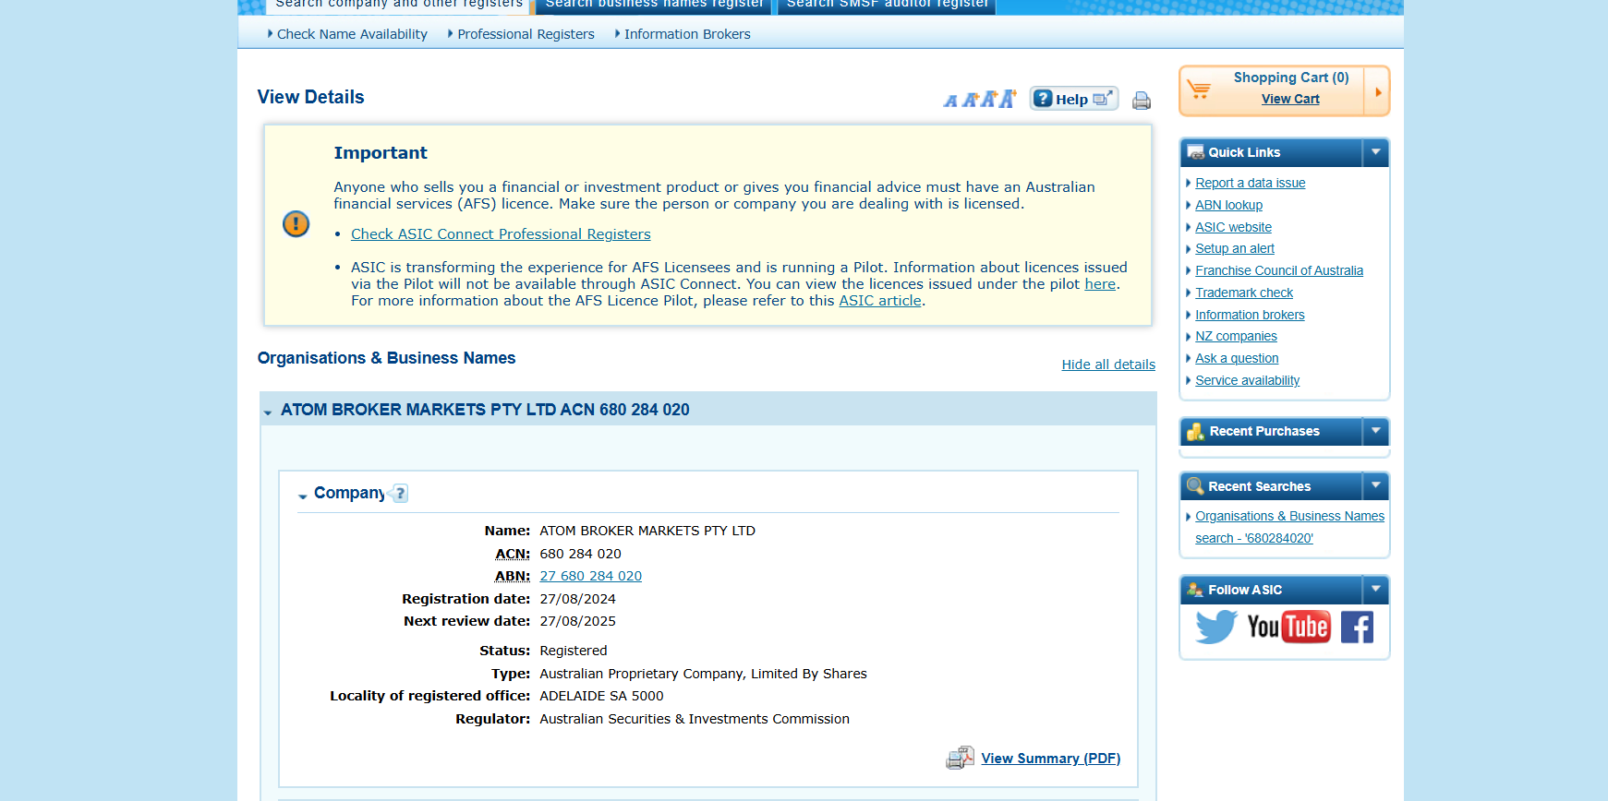Image resolution: width=1608 pixels, height=801 pixels.
Task: Click Hide all details
Action: click(x=1108, y=365)
